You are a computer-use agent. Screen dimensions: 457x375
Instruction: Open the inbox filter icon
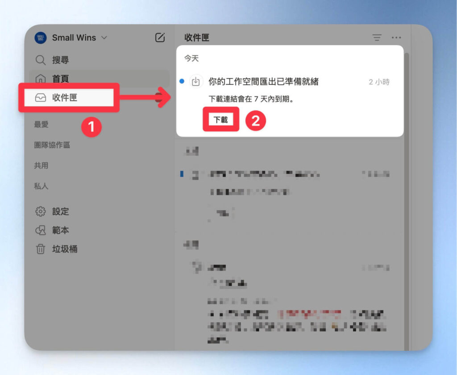377,37
